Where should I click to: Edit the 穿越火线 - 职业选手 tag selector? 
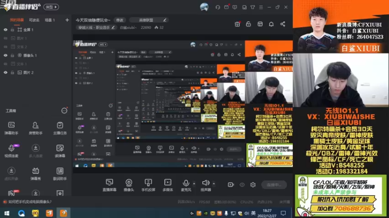pos(96,28)
